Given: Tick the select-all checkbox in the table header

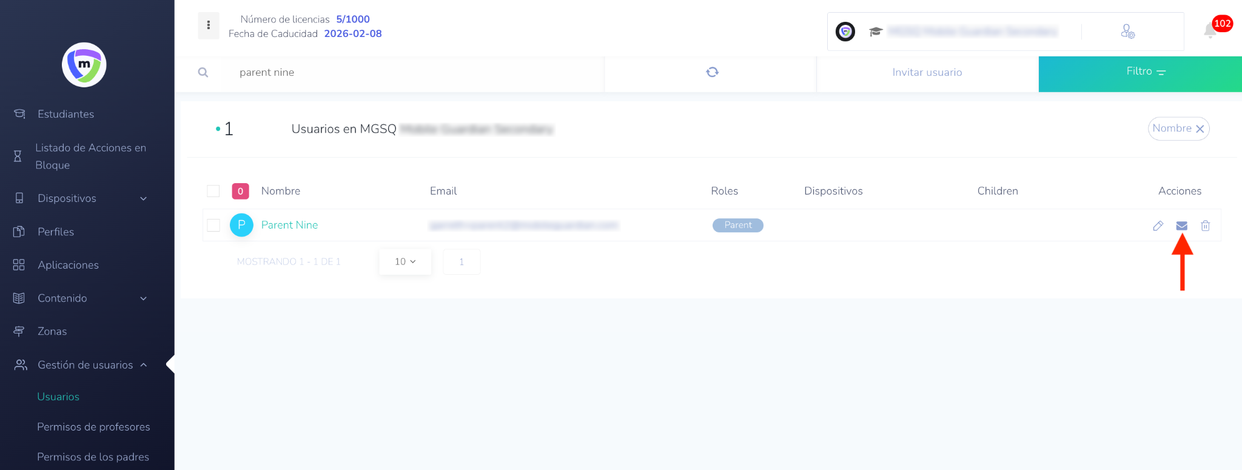Looking at the screenshot, I should click(213, 191).
